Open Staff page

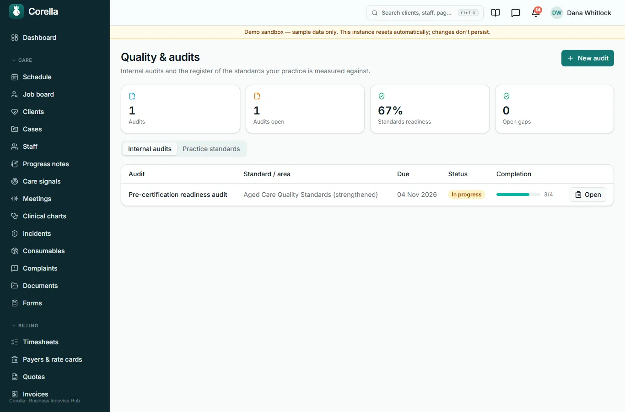pos(55,146)
